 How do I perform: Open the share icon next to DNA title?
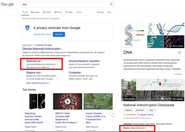click(179, 53)
